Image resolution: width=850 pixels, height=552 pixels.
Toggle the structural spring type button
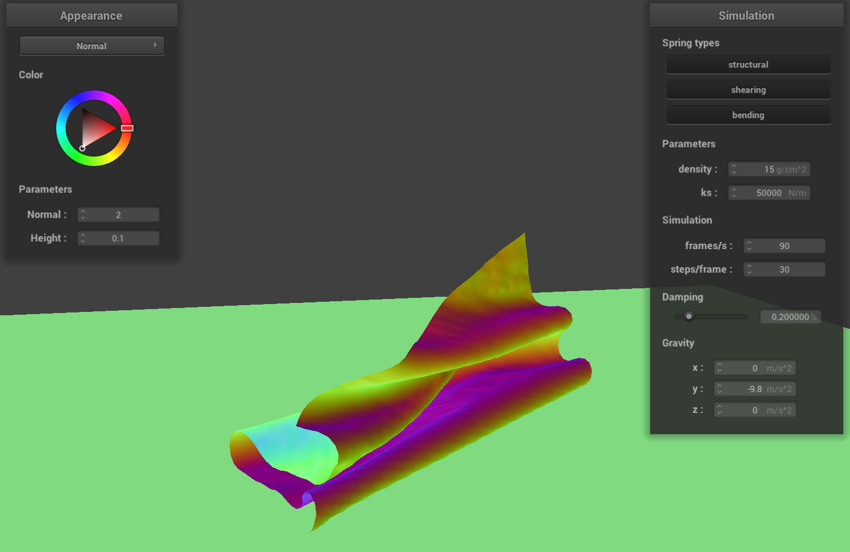748,65
